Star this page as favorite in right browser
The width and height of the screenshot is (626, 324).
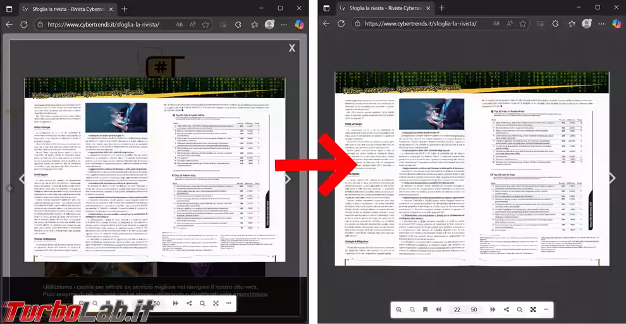tap(522, 24)
